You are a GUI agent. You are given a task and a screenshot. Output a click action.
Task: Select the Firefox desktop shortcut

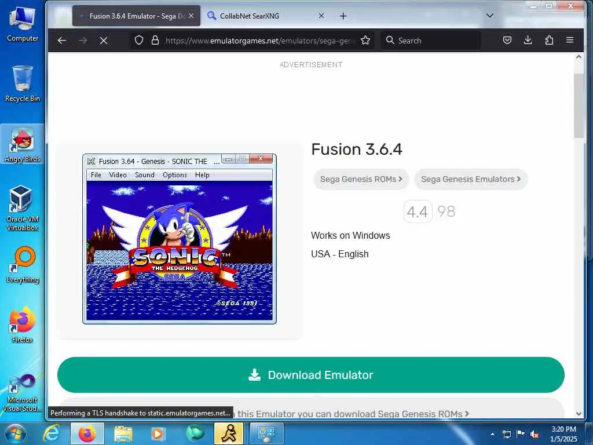(23, 325)
